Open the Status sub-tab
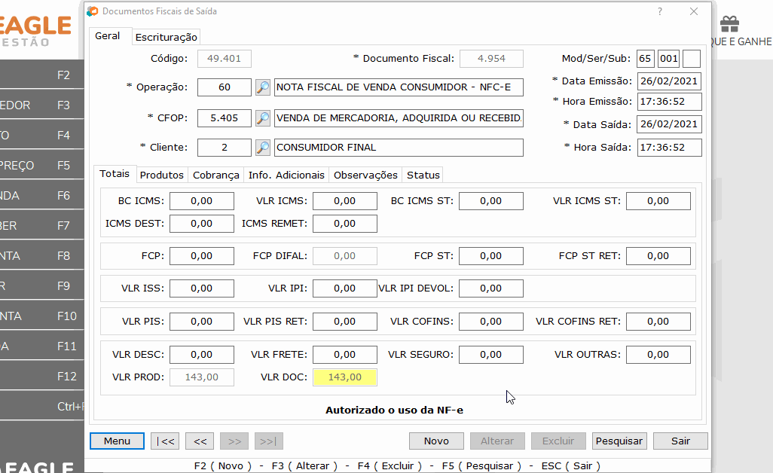Screen dimensions: 773x473 (x=423, y=175)
